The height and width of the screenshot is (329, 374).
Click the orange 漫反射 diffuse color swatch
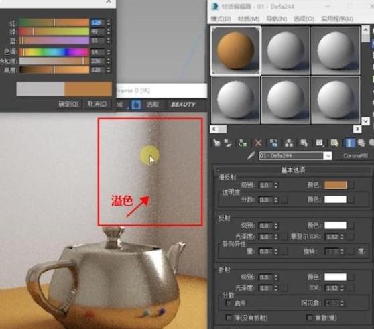(335, 185)
